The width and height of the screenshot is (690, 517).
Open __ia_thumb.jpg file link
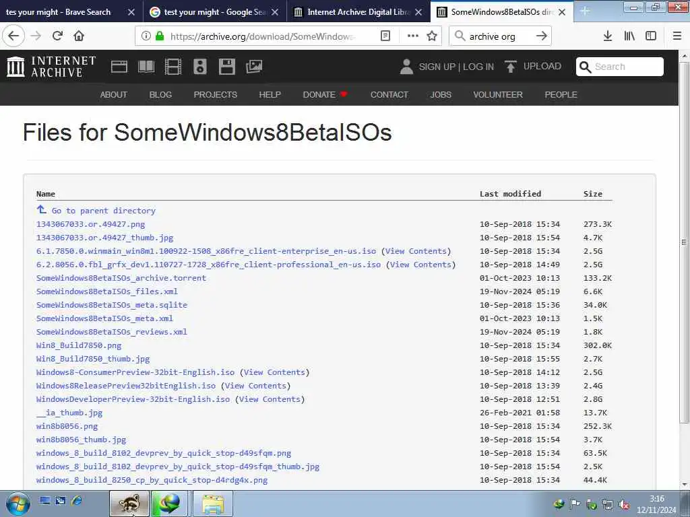pyautogui.click(x=69, y=413)
